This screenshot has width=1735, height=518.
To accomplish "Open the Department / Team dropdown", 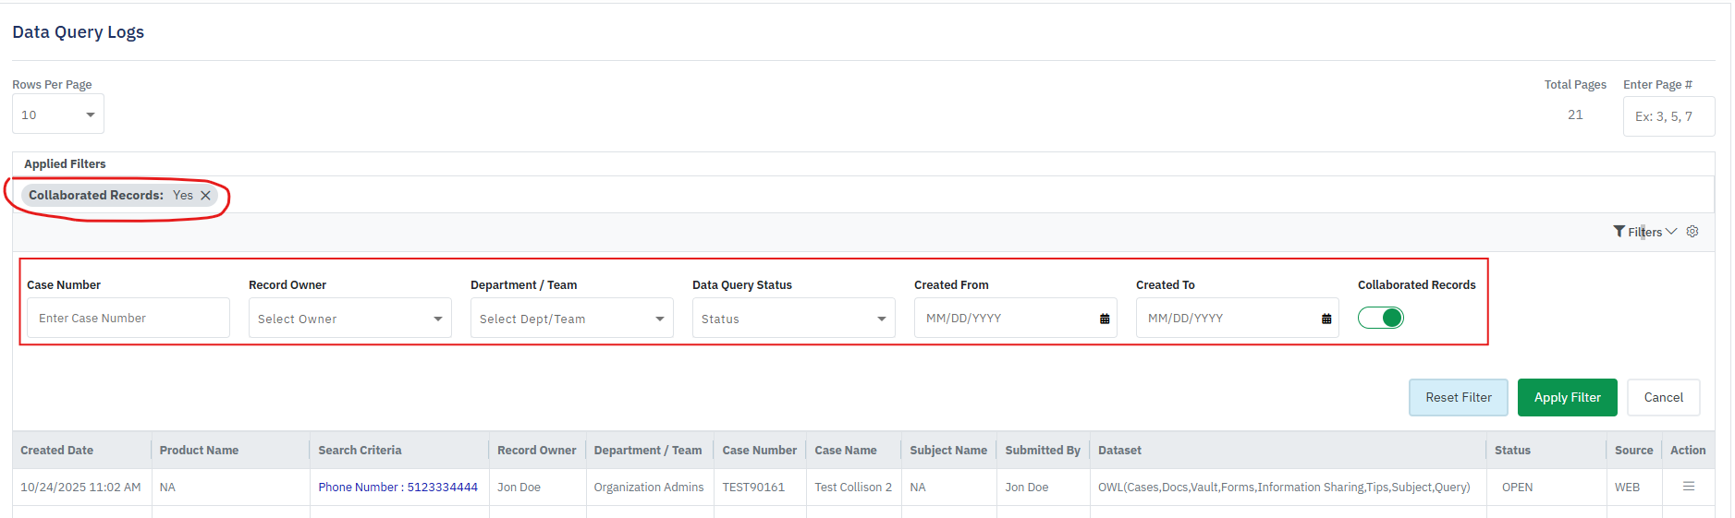I will tap(571, 319).
